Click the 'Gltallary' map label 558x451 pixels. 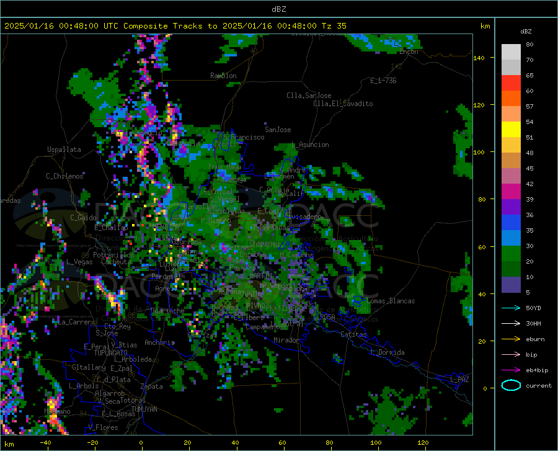tap(89, 367)
